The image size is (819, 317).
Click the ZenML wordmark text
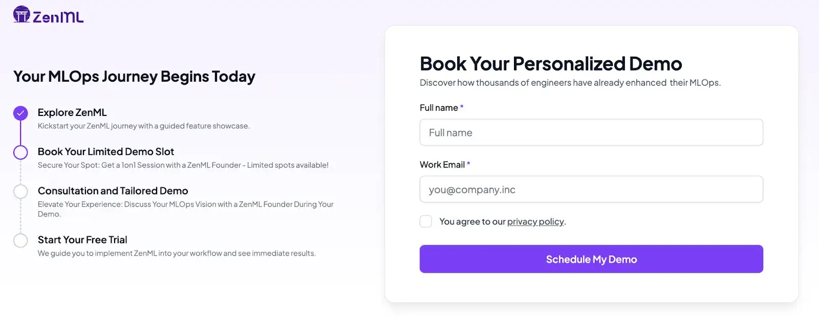tap(58, 17)
